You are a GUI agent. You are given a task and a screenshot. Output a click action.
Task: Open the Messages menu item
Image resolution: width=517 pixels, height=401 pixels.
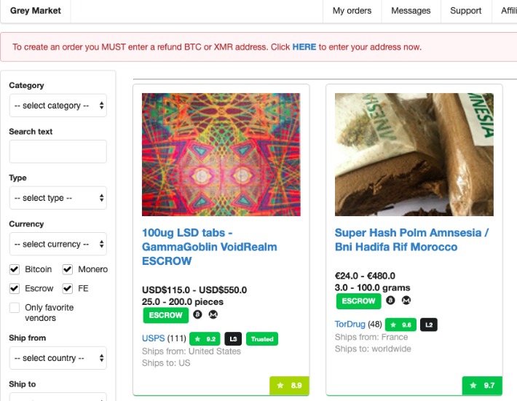coord(411,11)
